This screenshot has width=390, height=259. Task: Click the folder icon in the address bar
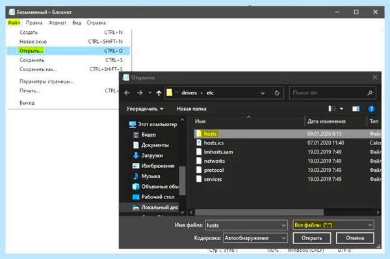170,92
